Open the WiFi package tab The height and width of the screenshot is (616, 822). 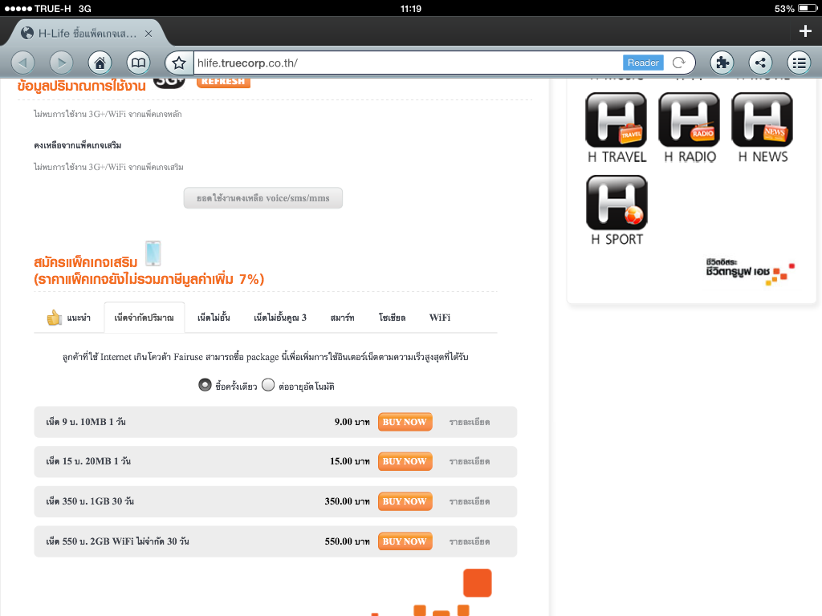point(440,318)
